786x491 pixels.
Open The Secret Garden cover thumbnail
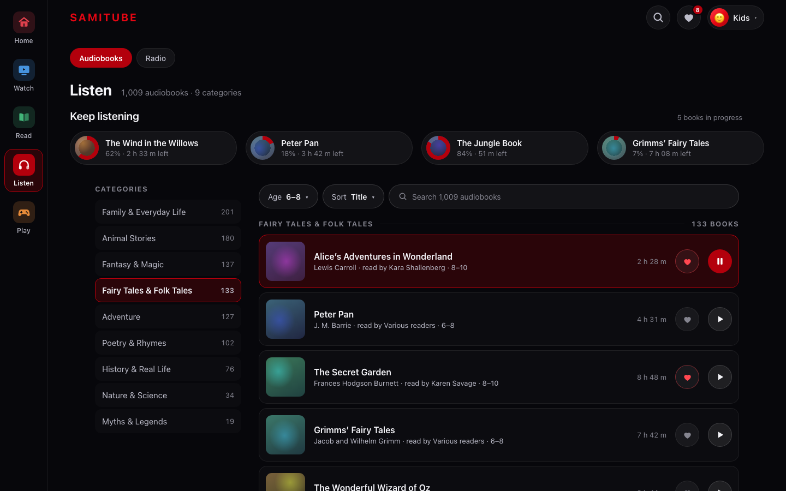click(x=285, y=377)
